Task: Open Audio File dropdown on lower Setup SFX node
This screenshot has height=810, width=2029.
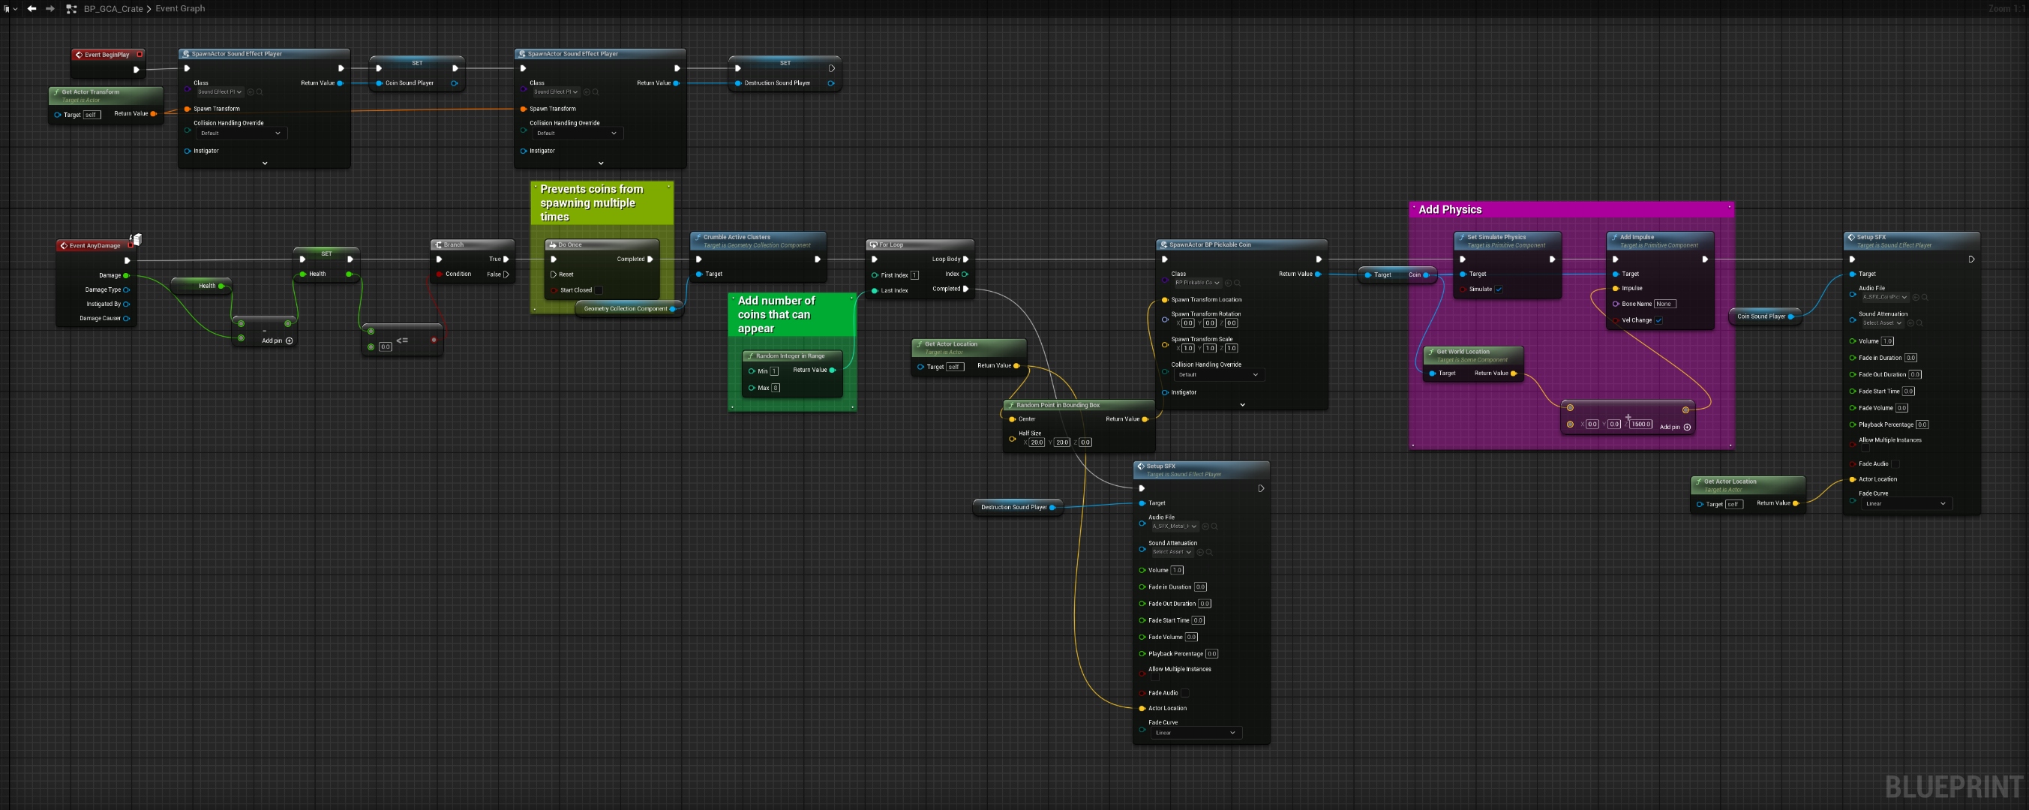Action: (x=1175, y=526)
